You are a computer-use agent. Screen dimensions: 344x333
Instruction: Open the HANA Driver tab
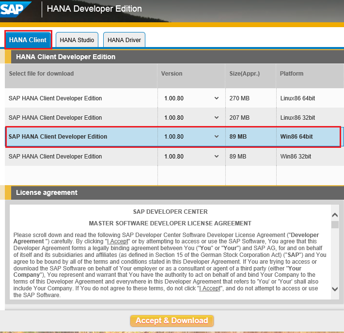124,40
